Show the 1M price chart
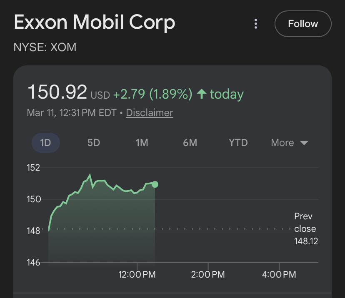This screenshot has width=345, height=298. tap(142, 143)
